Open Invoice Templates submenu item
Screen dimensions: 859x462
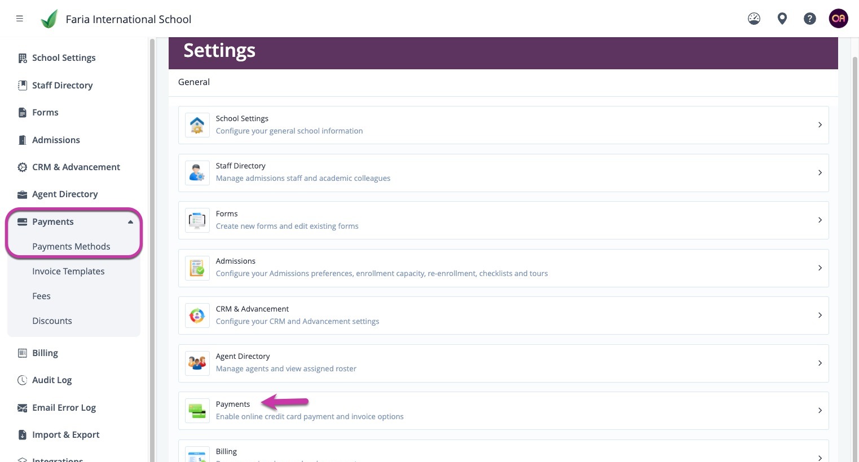pyautogui.click(x=68, y=272)
